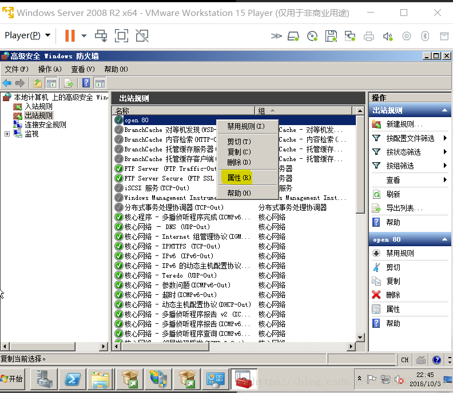Expand 按状态筛选 submenu arrow
453x393 pixels.
point(445,152)
